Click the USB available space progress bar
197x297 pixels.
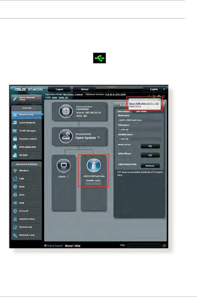pyautogui.click(x=93, y=183)
